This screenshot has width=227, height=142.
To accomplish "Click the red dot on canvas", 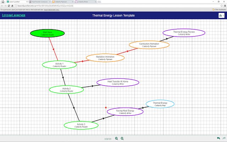I will [106, 108].
